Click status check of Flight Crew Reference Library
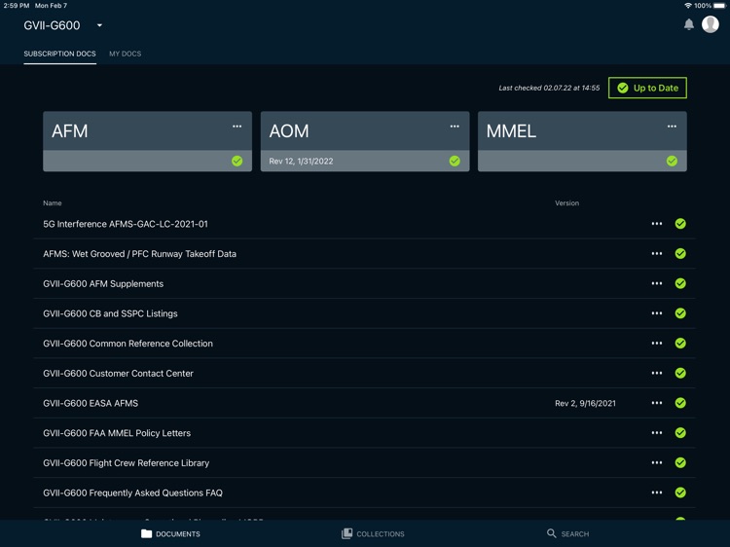The height and width of the screenshot is (547, 730). [x=680, y=462]
